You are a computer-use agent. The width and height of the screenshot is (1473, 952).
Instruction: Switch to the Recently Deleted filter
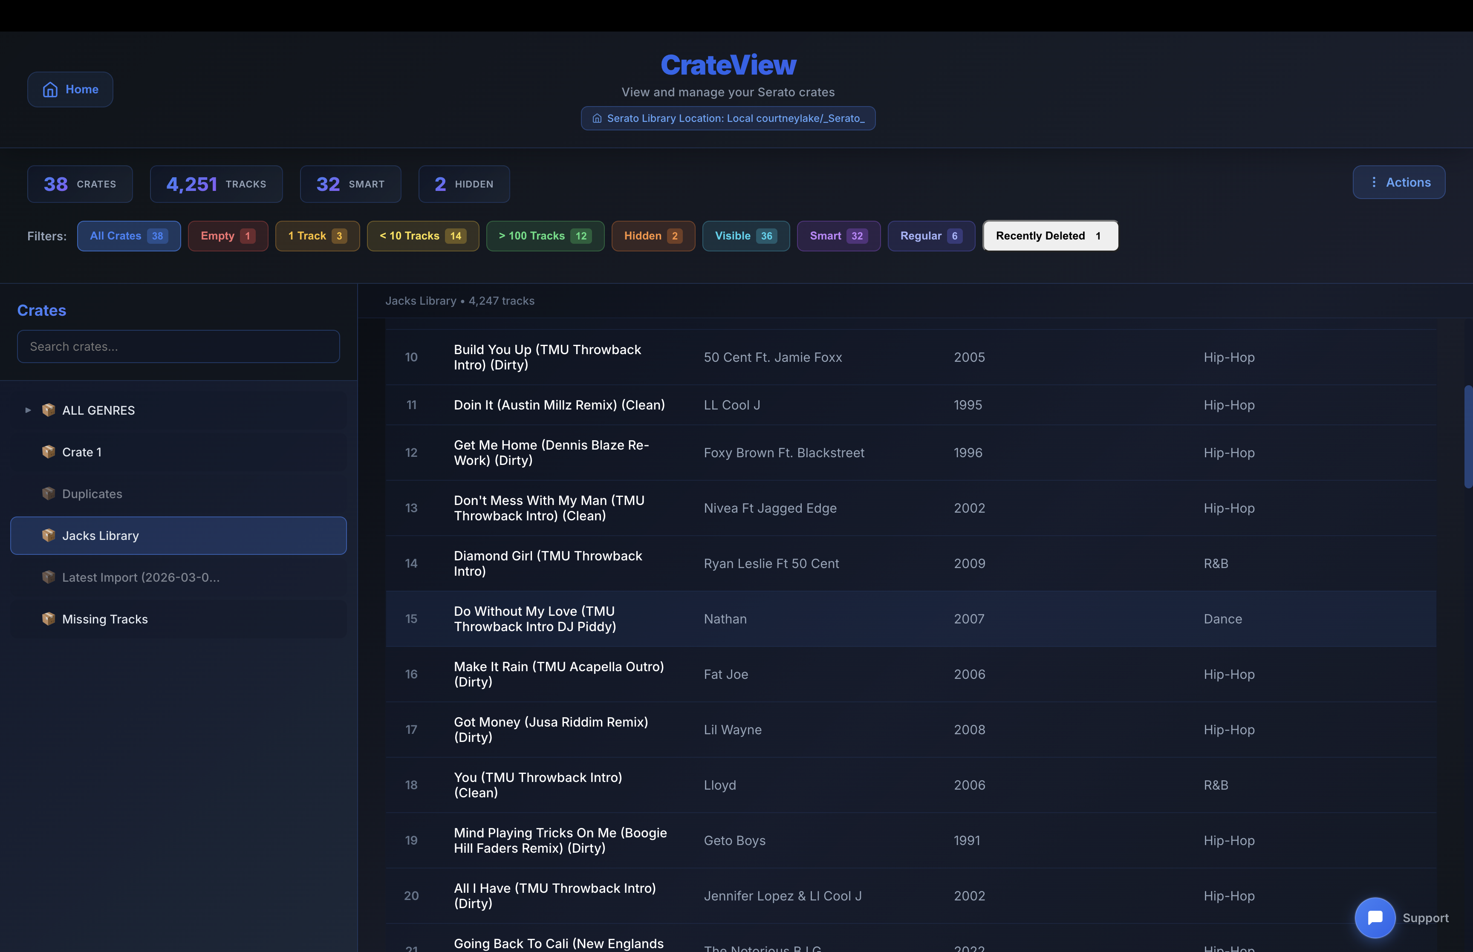tap(1049, 236)
